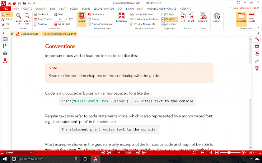Open the signature seal panel on right sidebar
Viewport: 262px width, 163px height.
[x=257, y=68]
